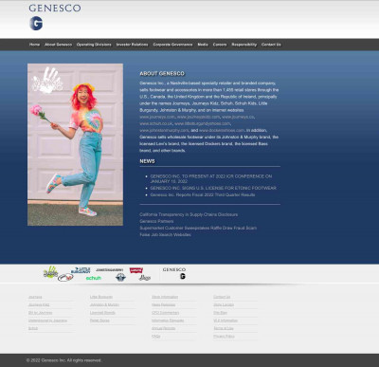Open California Transparency in Supply Chains Disclosure
Image resolution: width=379 pixels, height=367 pixels.
point(189,214)
